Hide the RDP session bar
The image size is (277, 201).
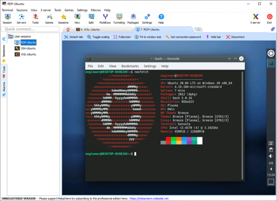pos(213,37)
